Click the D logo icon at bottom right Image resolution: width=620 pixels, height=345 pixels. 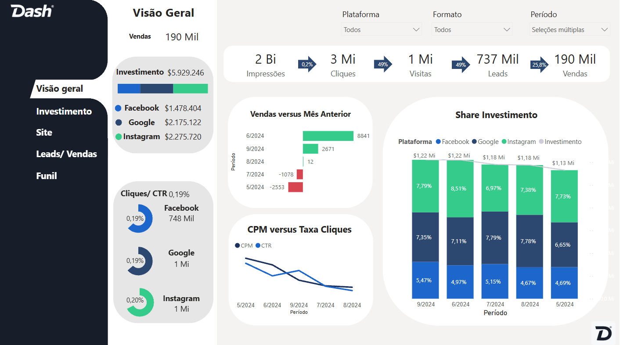pyautogui.click(x=604, y=333)
